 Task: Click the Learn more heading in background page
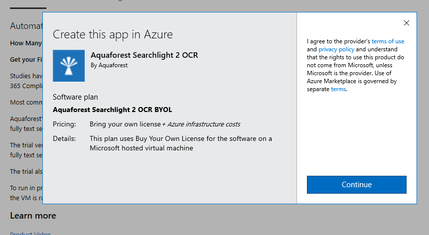click(x=33, y=216)
